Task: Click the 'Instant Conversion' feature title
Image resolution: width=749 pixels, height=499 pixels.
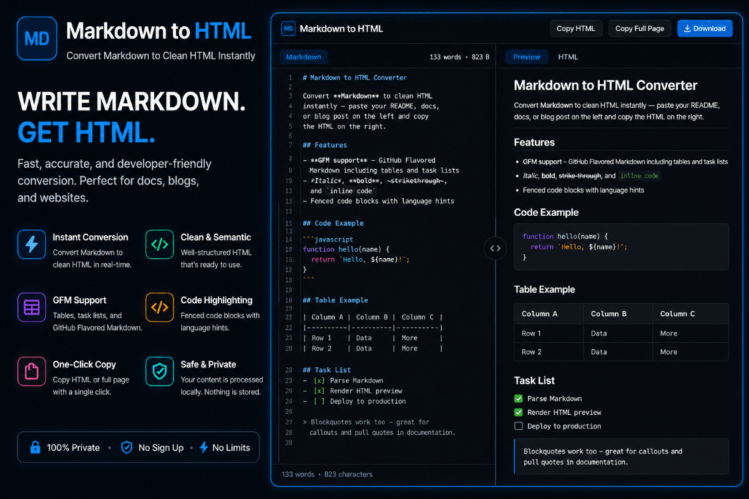Action: [91, 237]
